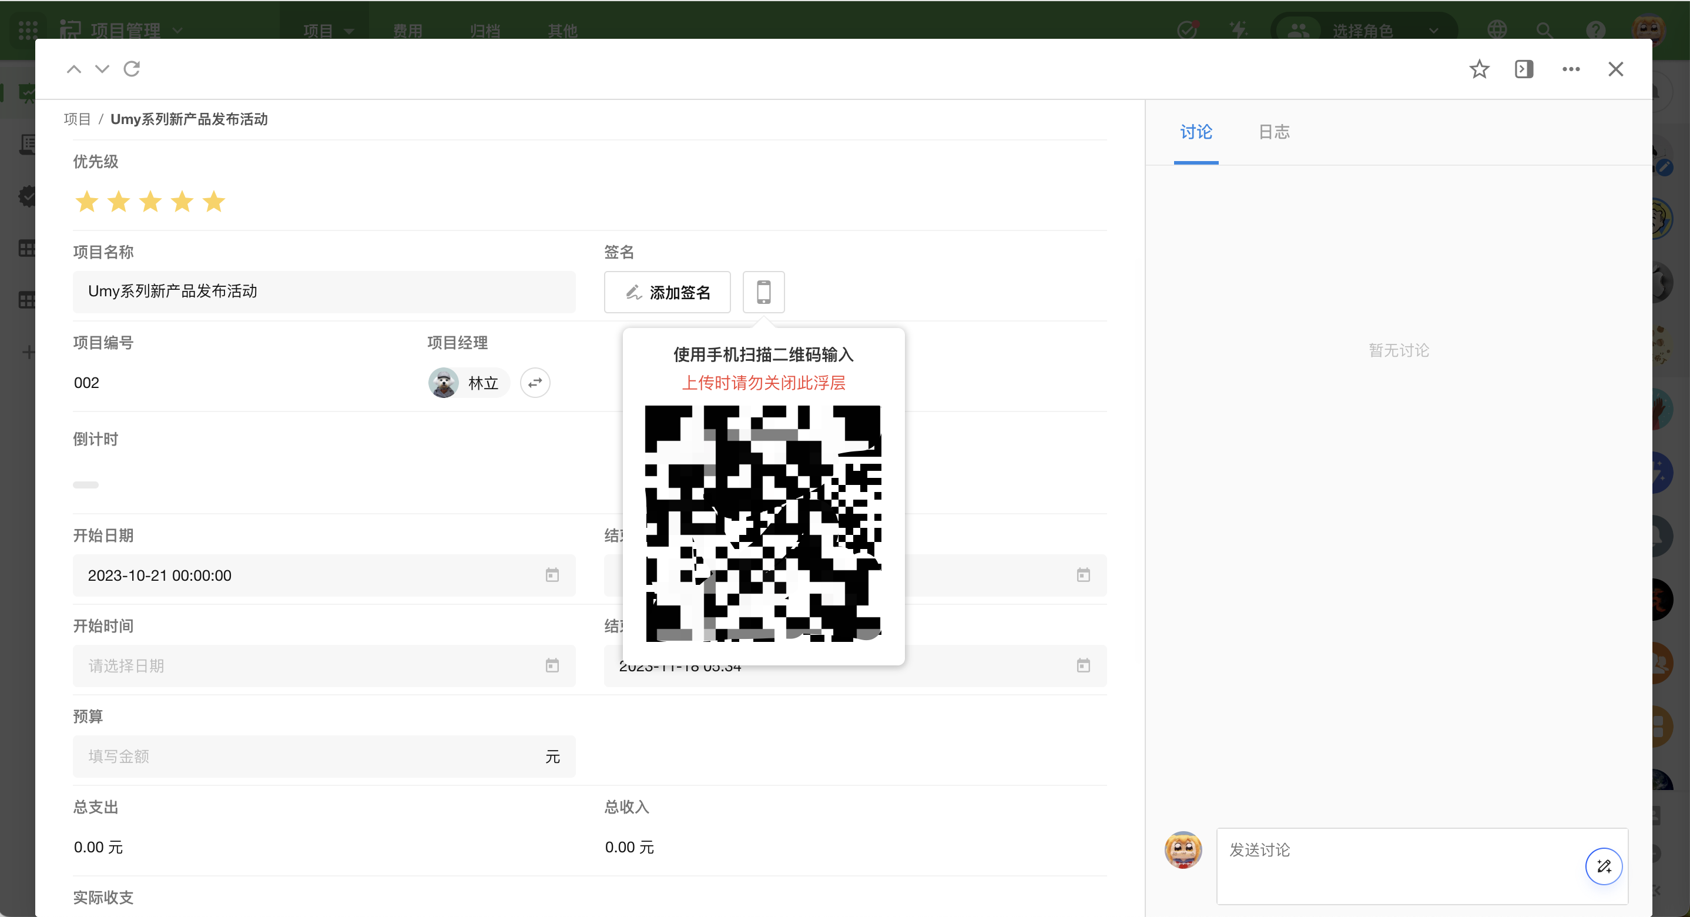Set priority to four stars
Image resolution: width=1690 pixels, height=917 pixels.
click(182, 202)
